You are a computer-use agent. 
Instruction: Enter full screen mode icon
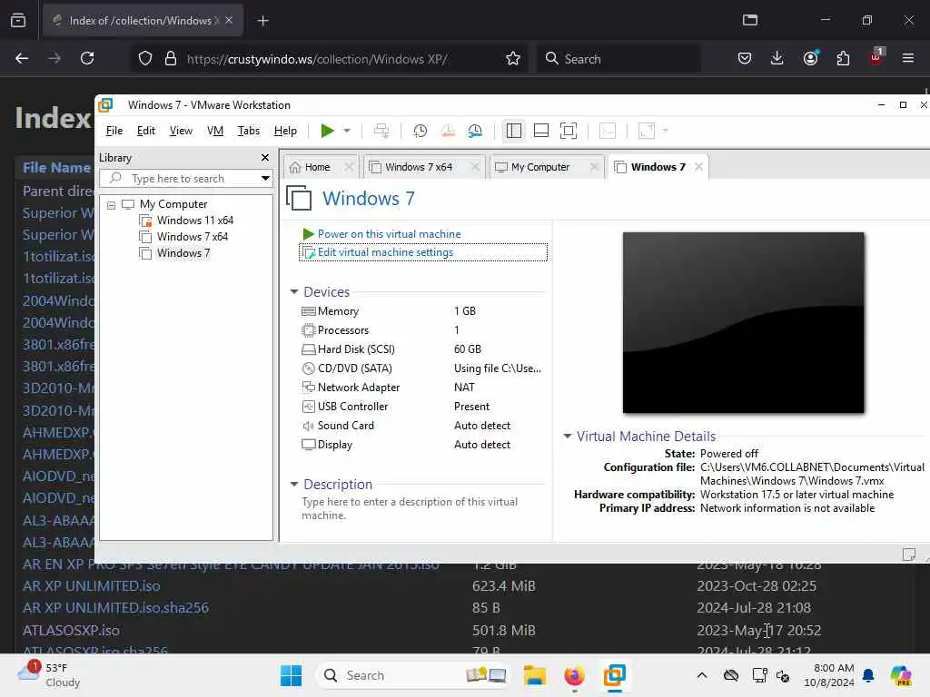point(569,131)
